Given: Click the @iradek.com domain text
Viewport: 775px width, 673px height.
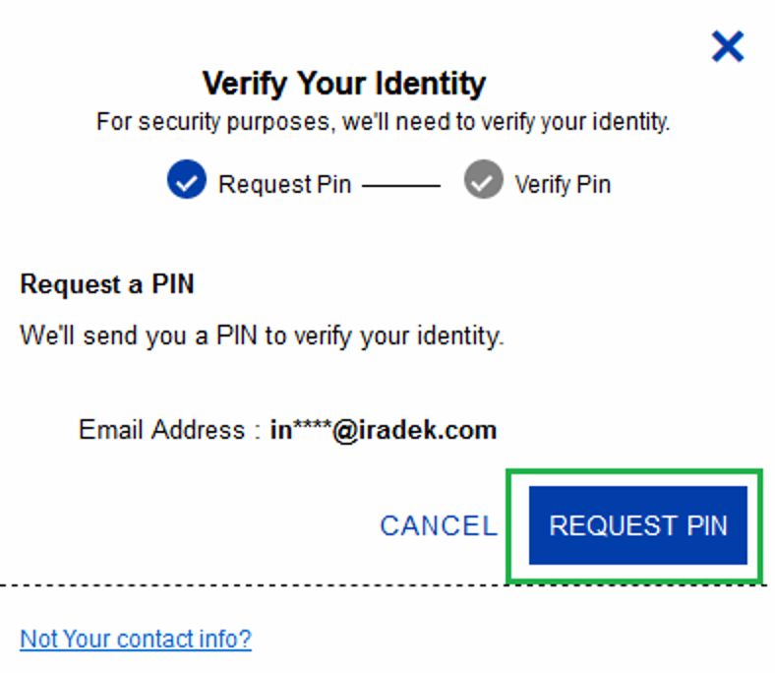Looking at the screenshot, I should 414,430.
